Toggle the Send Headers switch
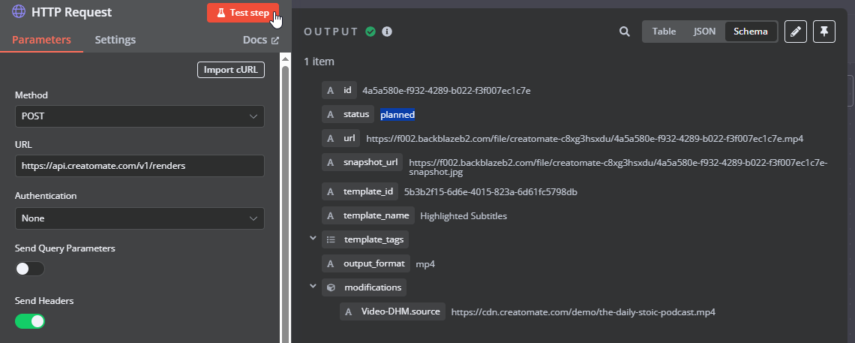This screenshot has width=855, height=343. pos(30,321)
